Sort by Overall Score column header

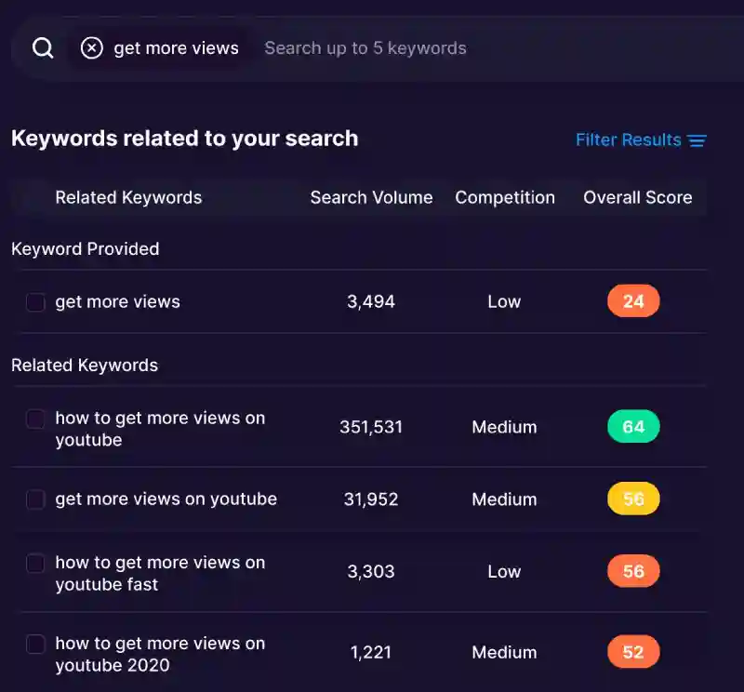[637, 197]
